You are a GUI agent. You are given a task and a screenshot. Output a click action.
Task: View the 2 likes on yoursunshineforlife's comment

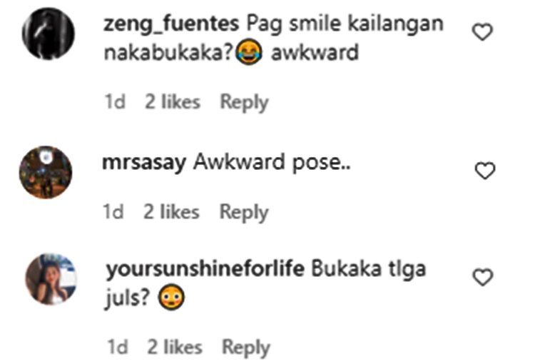[175, 348]
